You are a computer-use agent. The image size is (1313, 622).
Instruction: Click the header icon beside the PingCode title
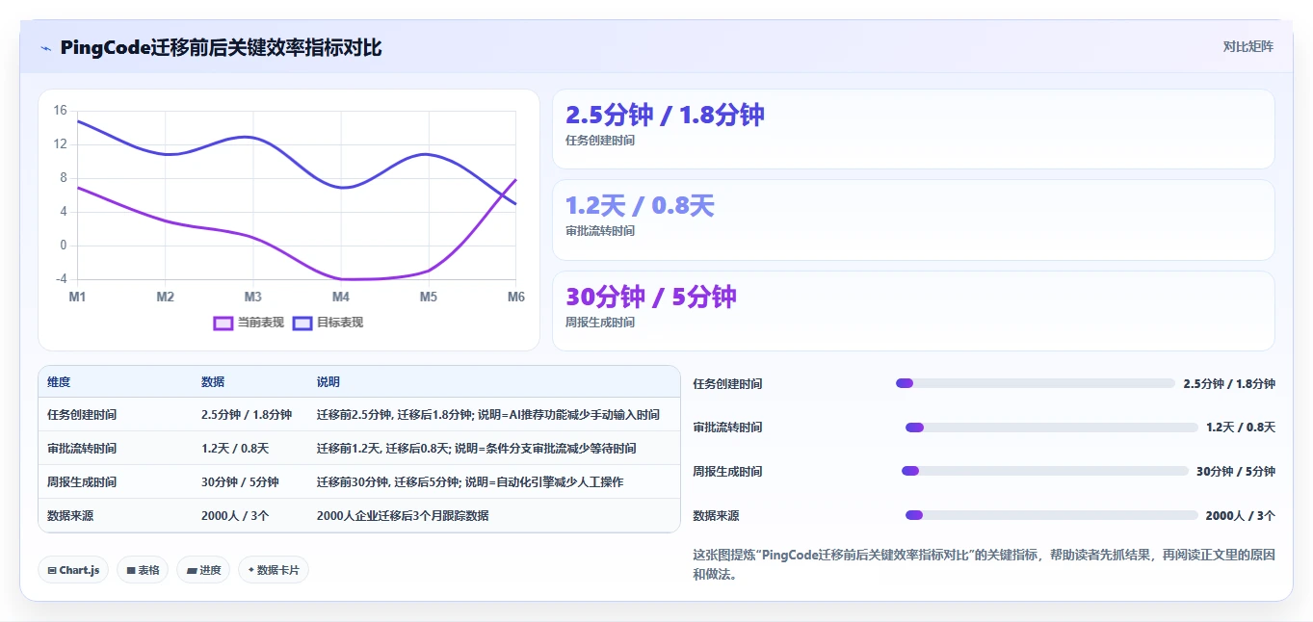click(45, 48)
